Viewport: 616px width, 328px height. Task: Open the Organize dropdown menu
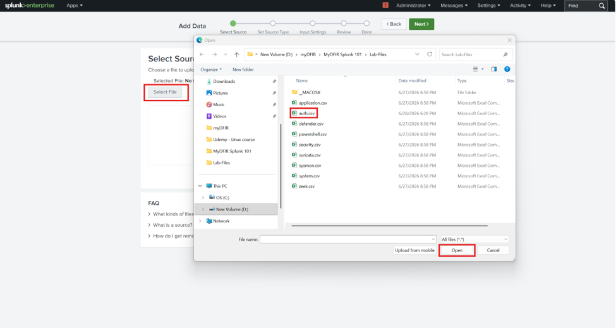[x=211, y=70]
